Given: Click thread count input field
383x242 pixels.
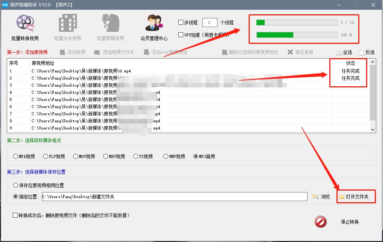Looking at the screenshot, I should [210, 23].
